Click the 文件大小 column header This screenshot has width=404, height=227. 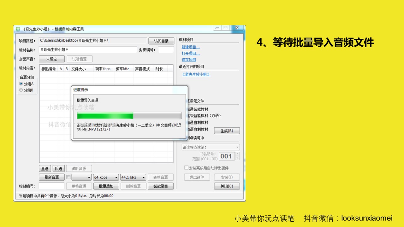coord(78,69)
